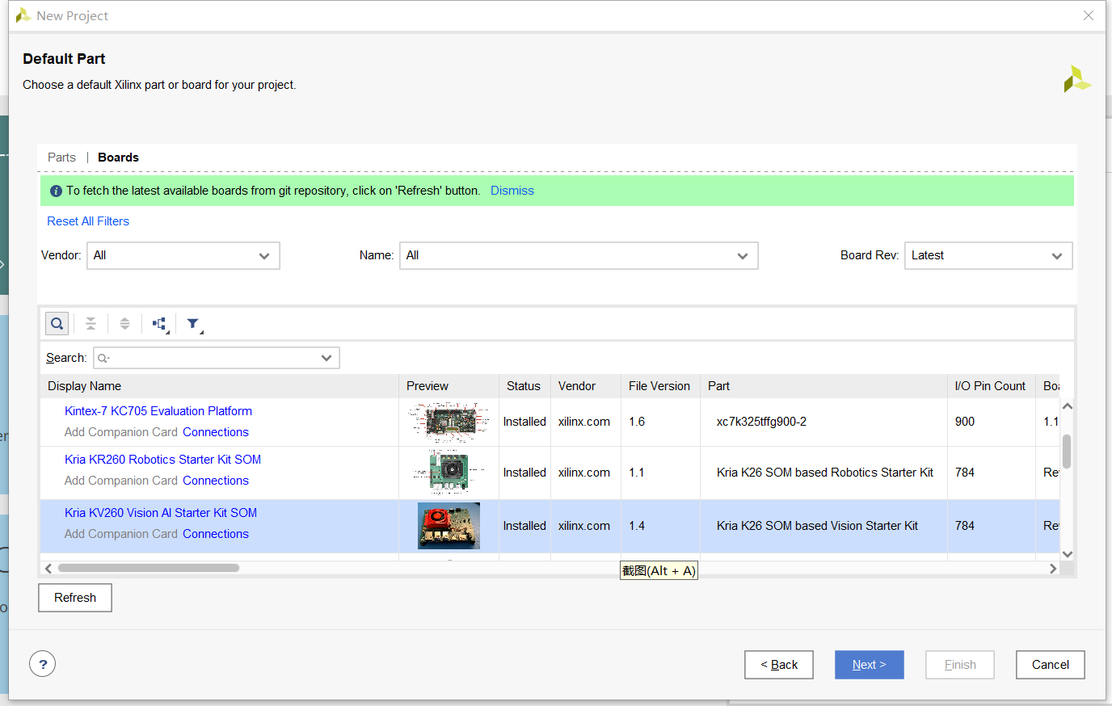The height and width of the screenshot is (706, 1112).
Task: Expand the Search field history dropdown
Action: (x=326, y=358)
